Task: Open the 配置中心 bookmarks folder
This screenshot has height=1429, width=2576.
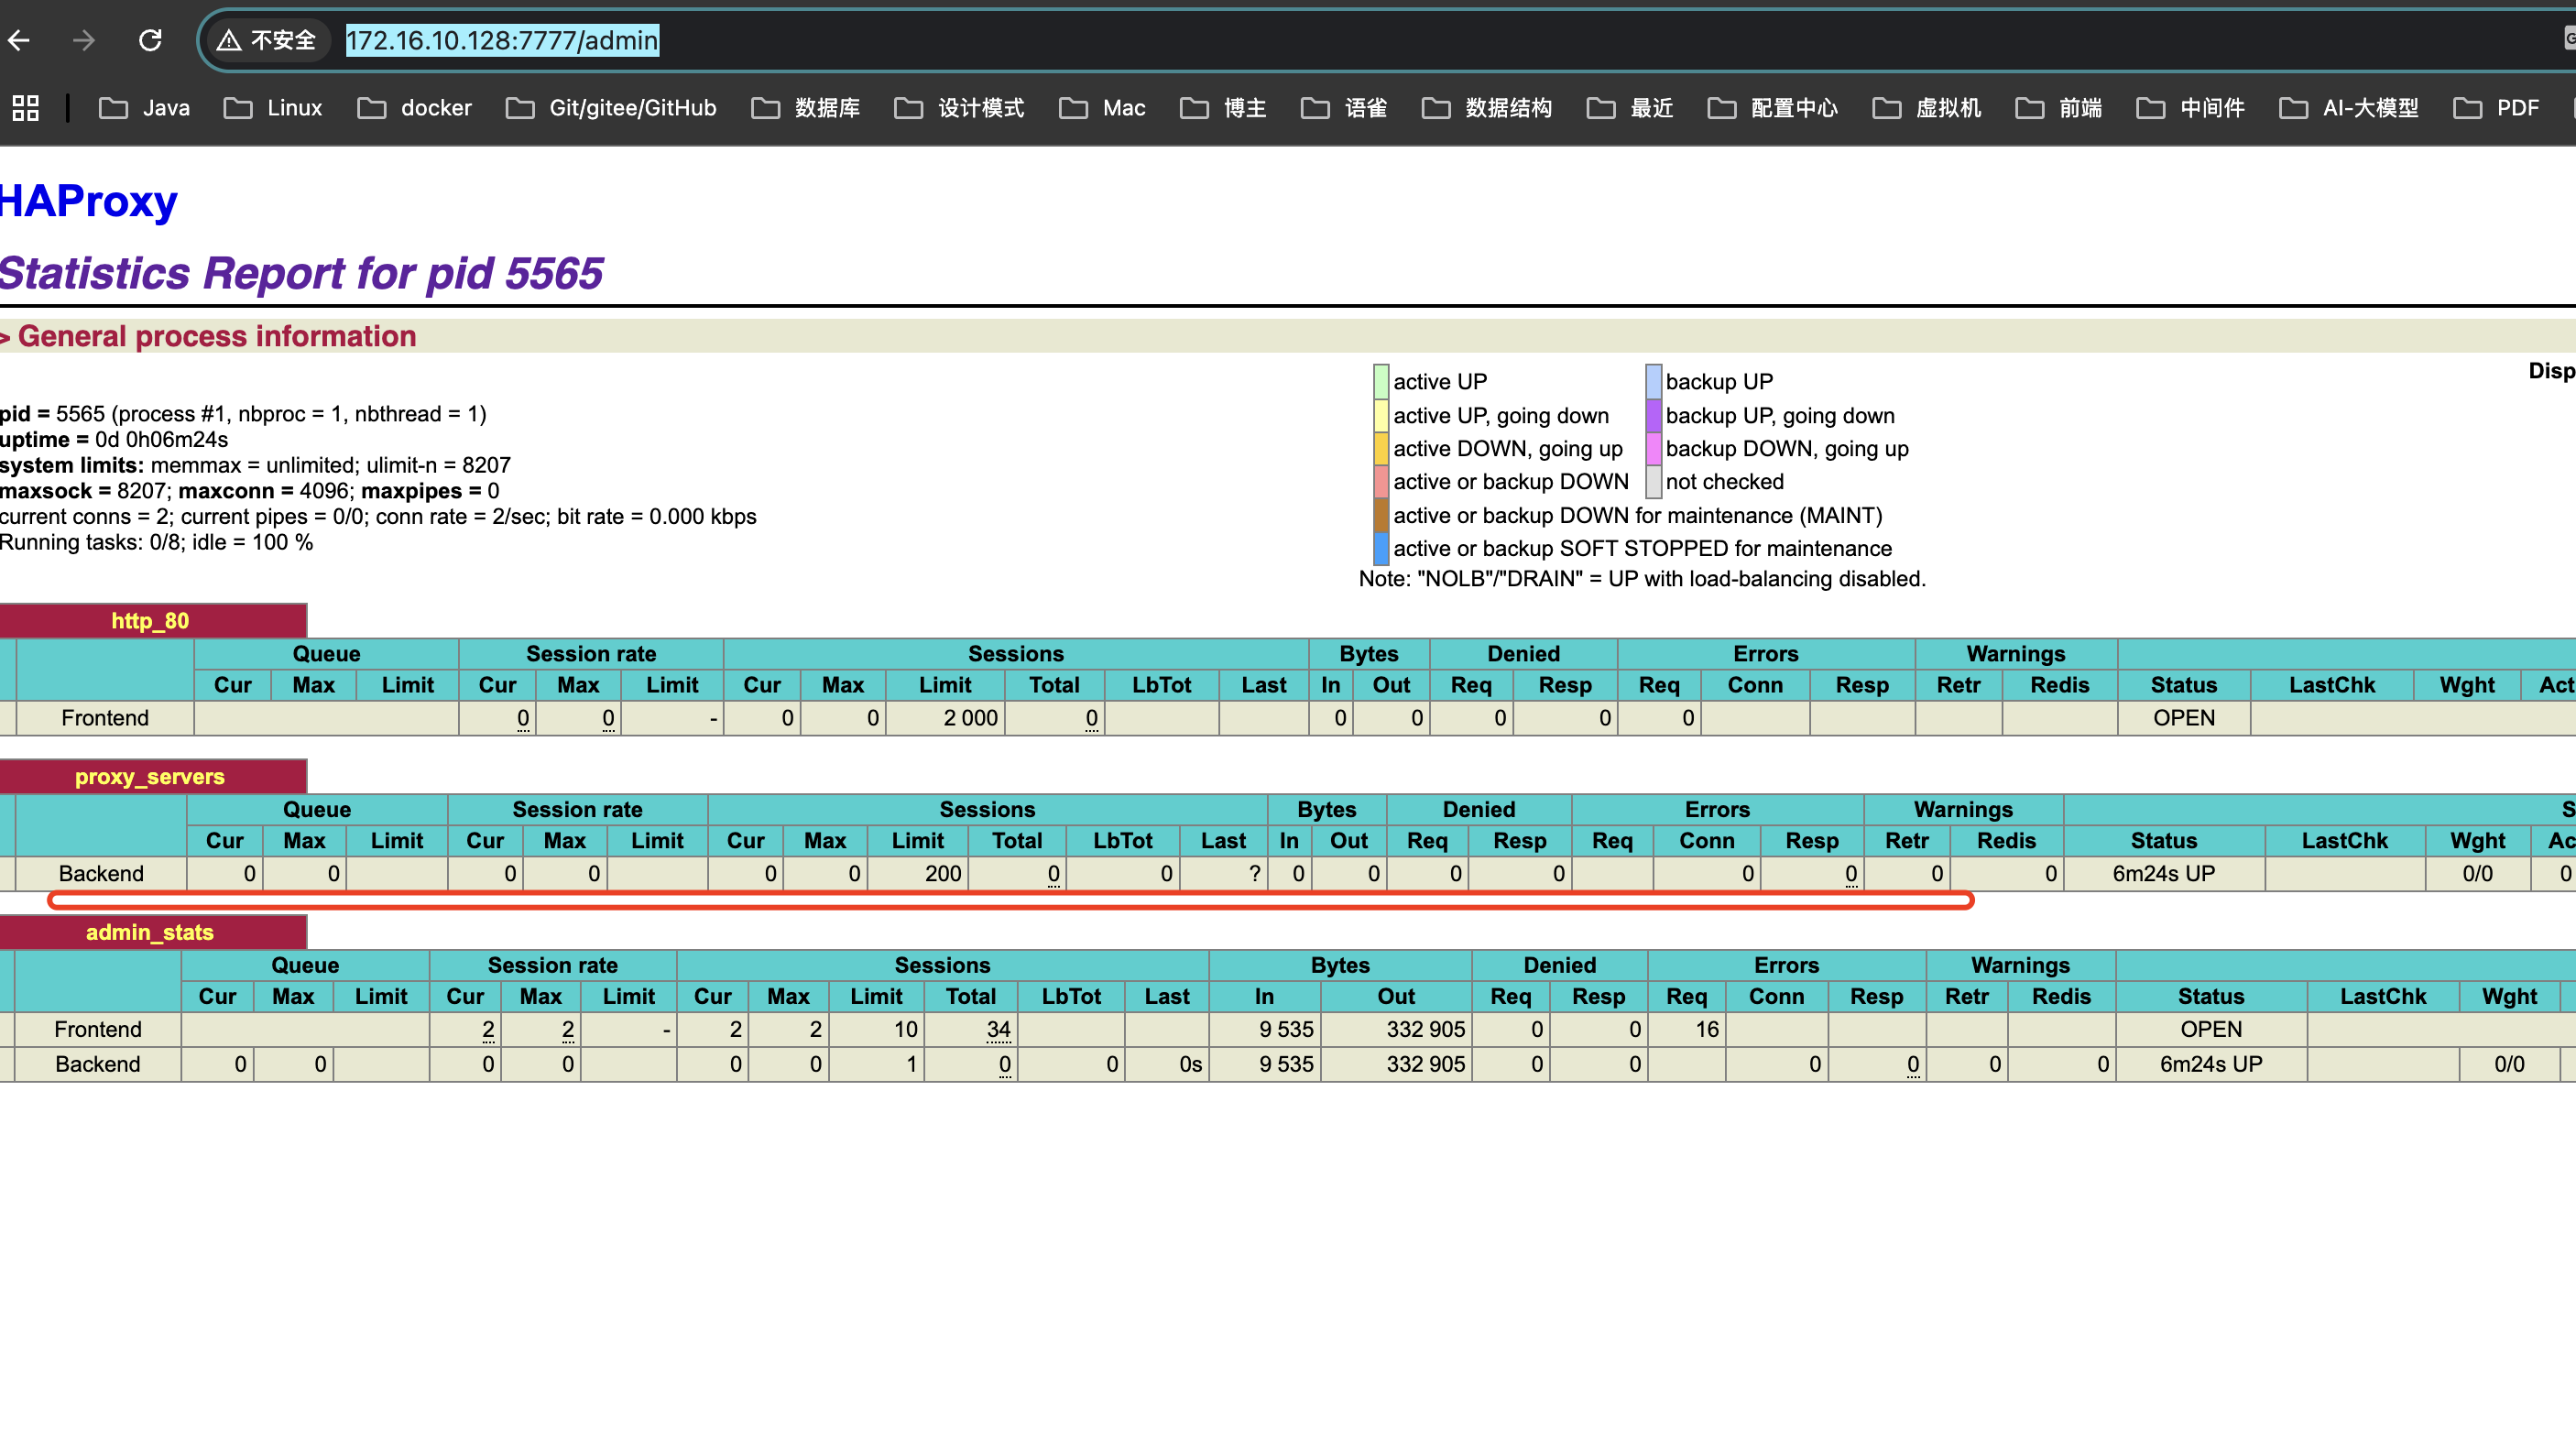Action: point(1773,108)
